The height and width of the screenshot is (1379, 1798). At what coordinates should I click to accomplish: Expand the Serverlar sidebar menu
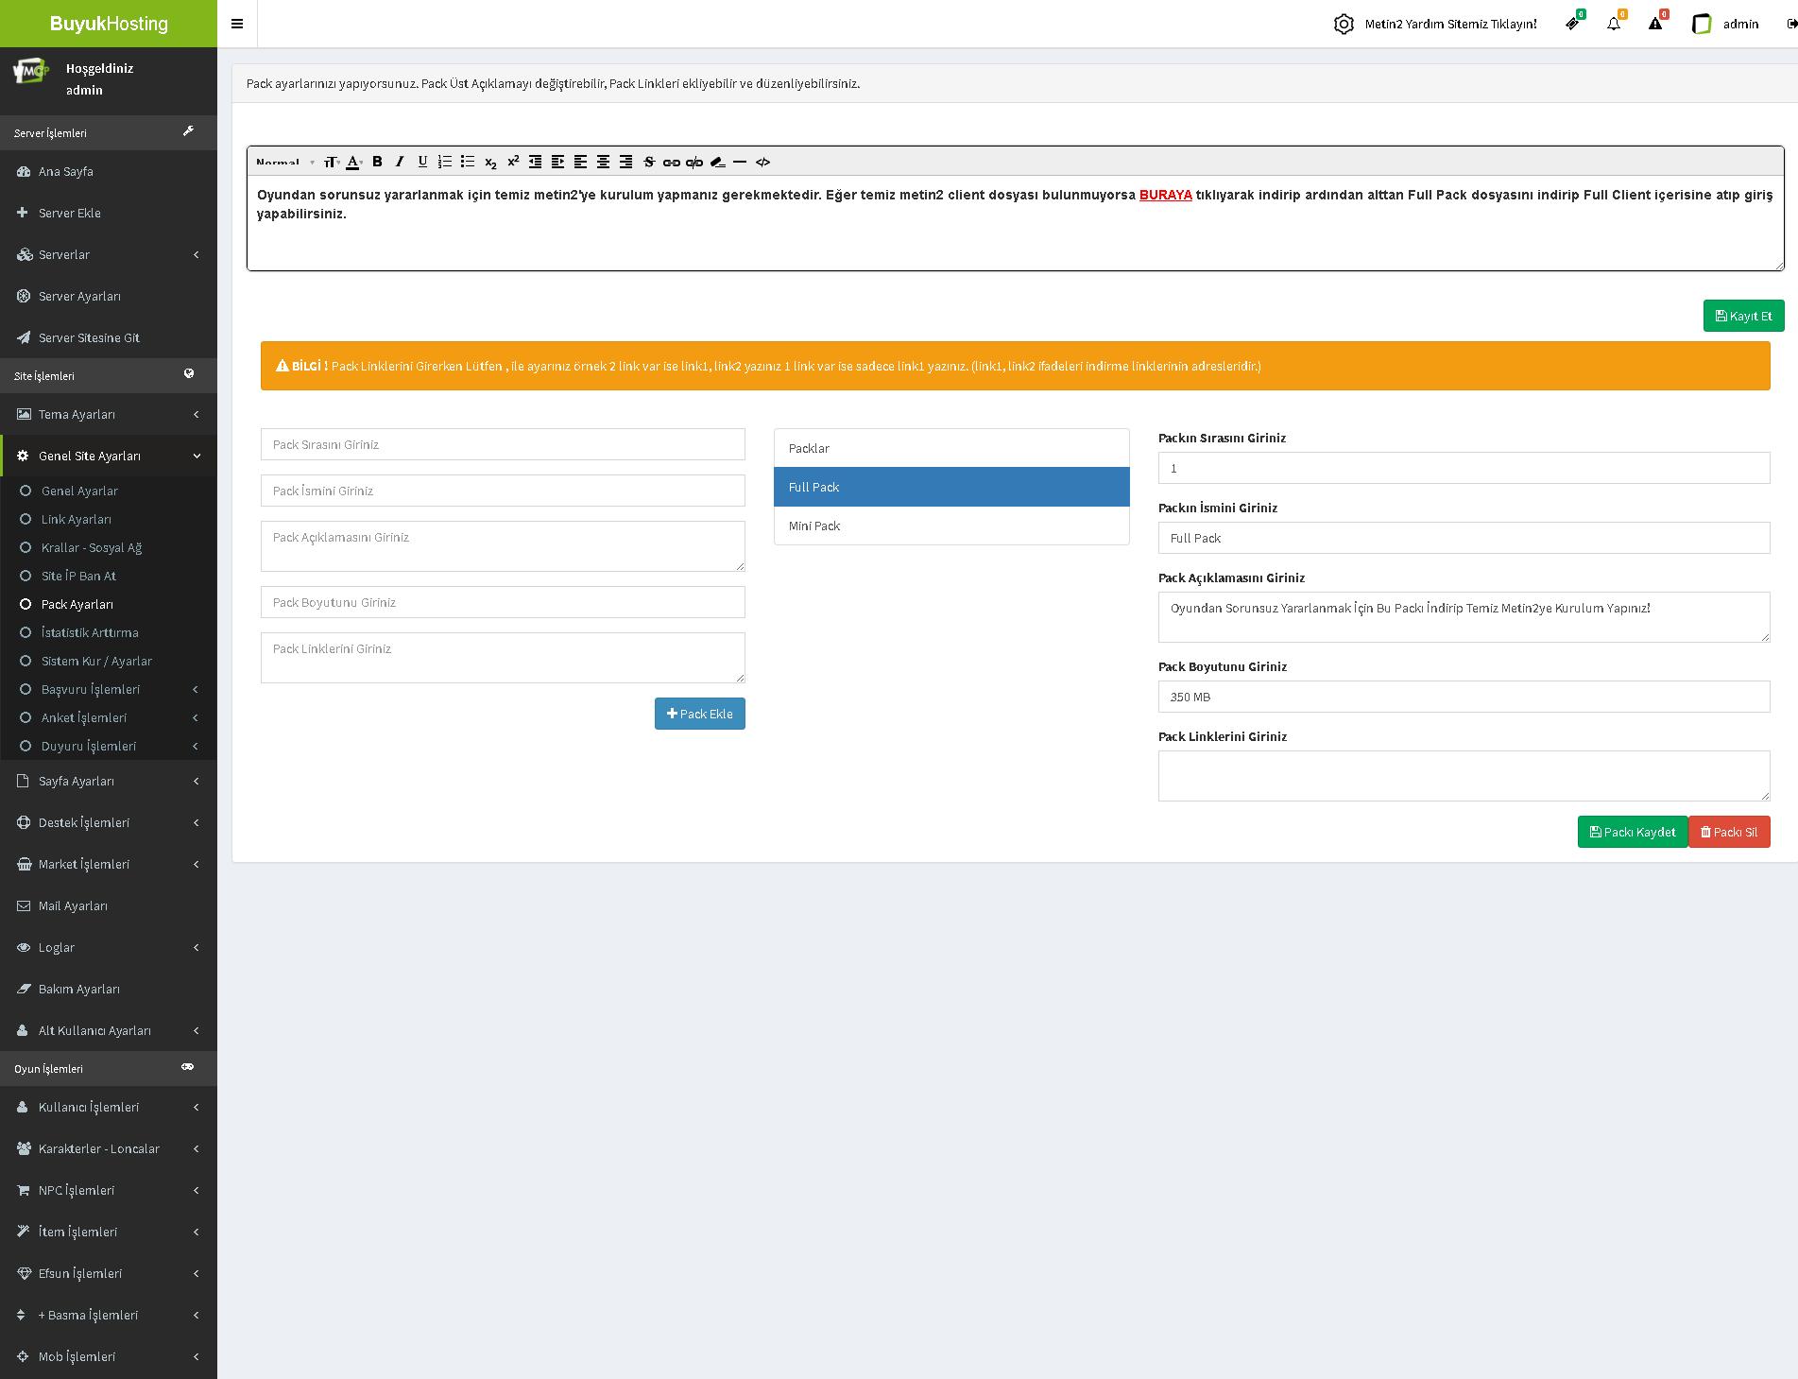(109, 254)
